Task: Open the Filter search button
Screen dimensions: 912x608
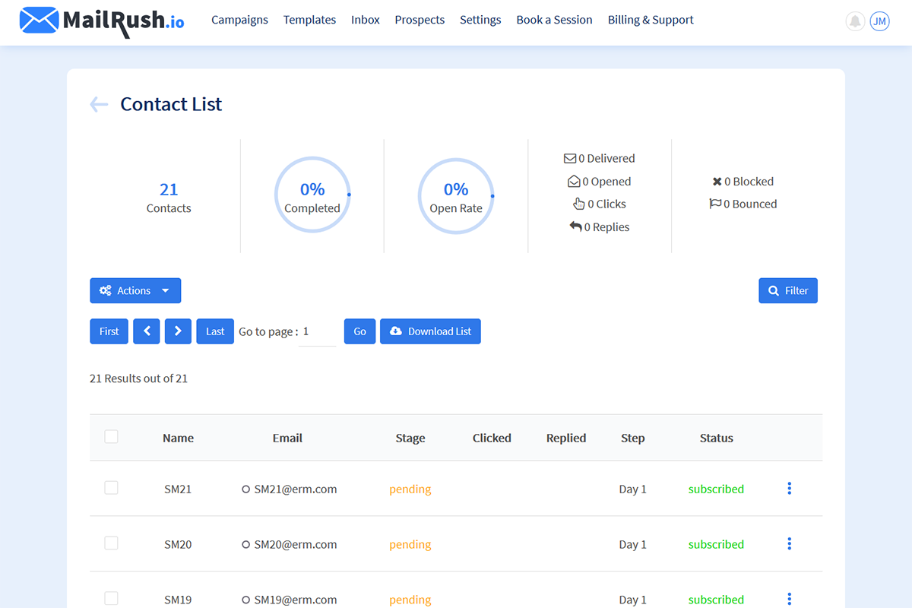Action: point(788,290)
